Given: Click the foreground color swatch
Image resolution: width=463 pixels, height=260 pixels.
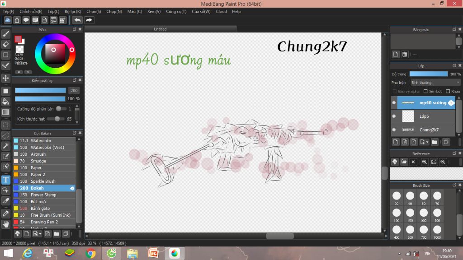Looking at the screenshot, I should pyautogui.click(x=18, y=39).
